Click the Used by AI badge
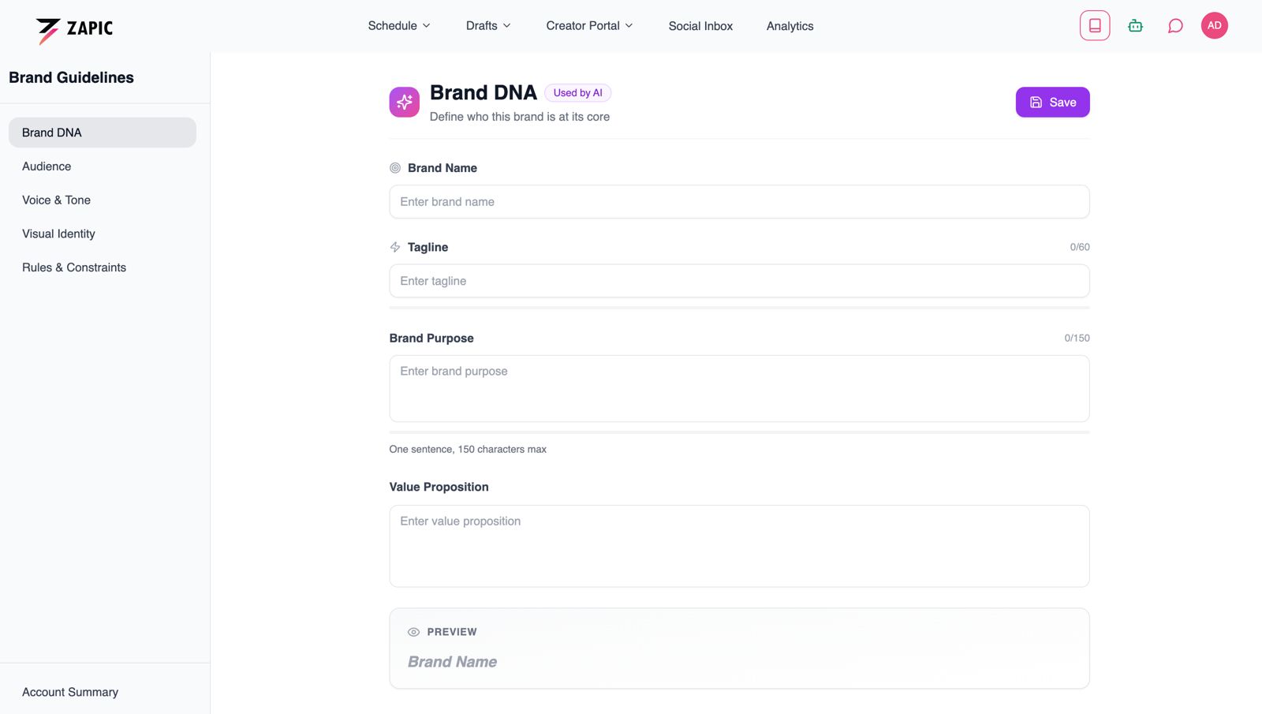The height and width of the screenshot is (714, 1262). tap(577, 92)
